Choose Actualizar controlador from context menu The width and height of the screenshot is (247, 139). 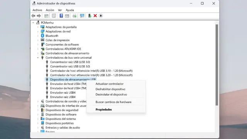(116, 84)
